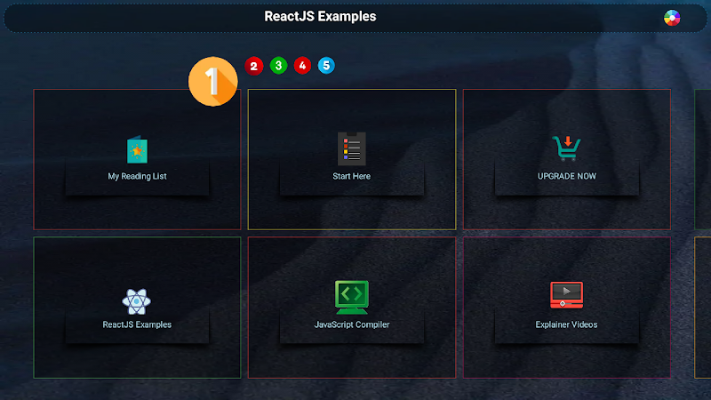The height and width of the screenshot is (400, 711).
Task: Open the My Reading List label
Action: point(137,176)
